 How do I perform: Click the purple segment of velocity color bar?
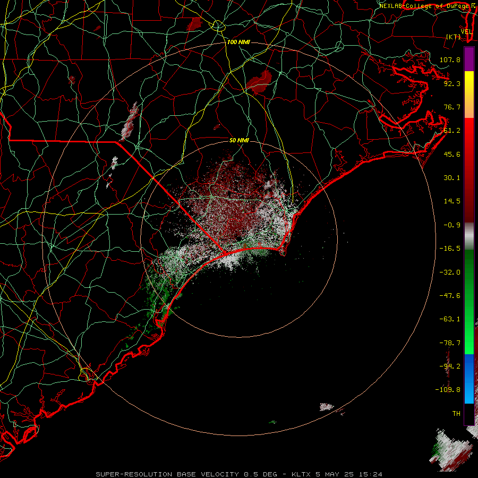click(x=469, y=59)
